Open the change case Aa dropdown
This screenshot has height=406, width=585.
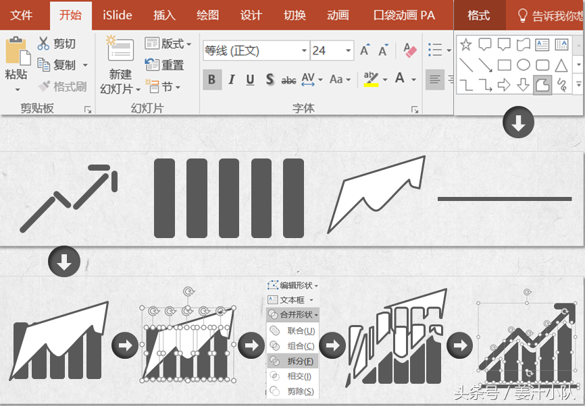(340, 80)
